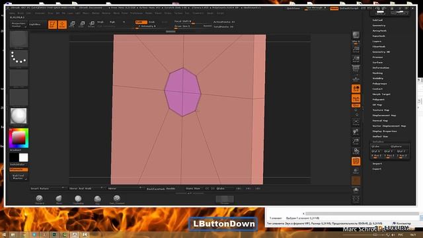Toggle PolyF wireframe display button
The height and width of the screenshot is (238, 423).
(x=356, y=161)
